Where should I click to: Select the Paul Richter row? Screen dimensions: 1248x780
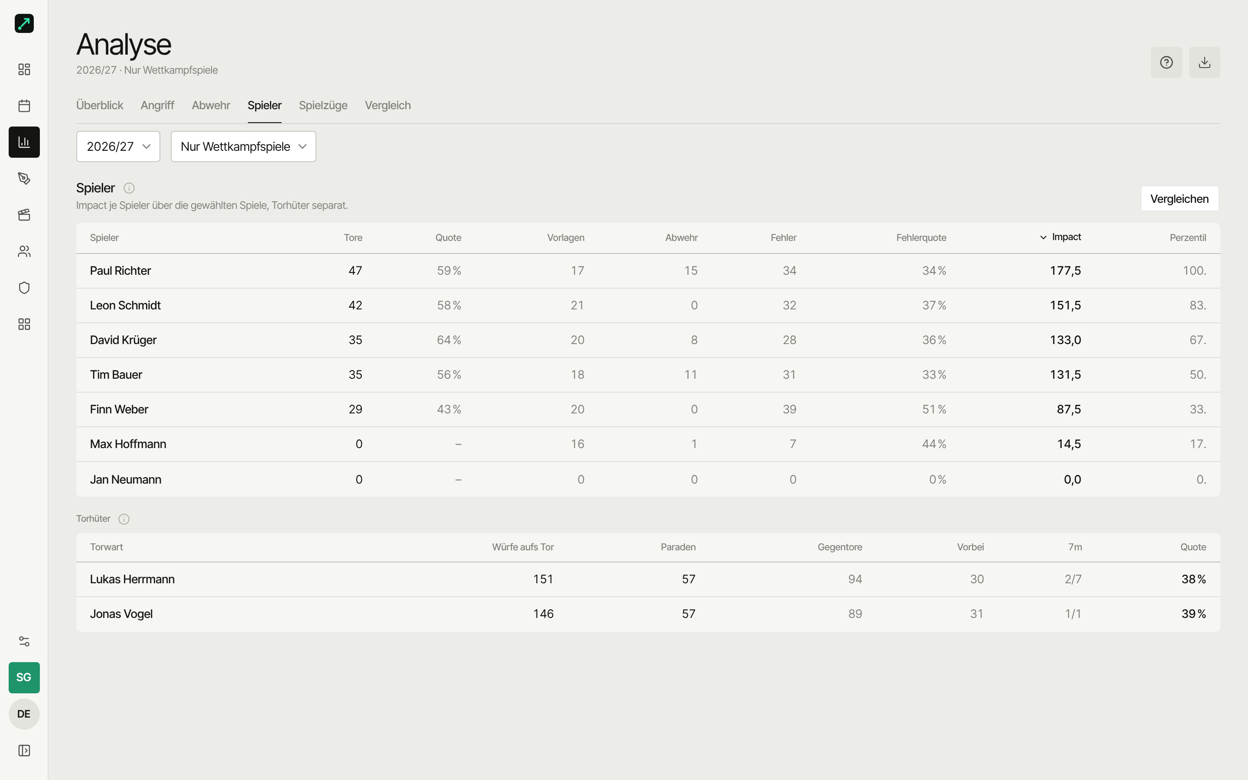coord(648,271)
